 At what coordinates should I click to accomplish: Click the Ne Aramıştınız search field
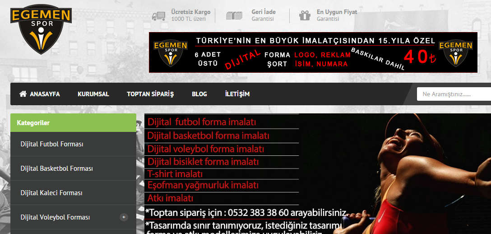[454, 94]
